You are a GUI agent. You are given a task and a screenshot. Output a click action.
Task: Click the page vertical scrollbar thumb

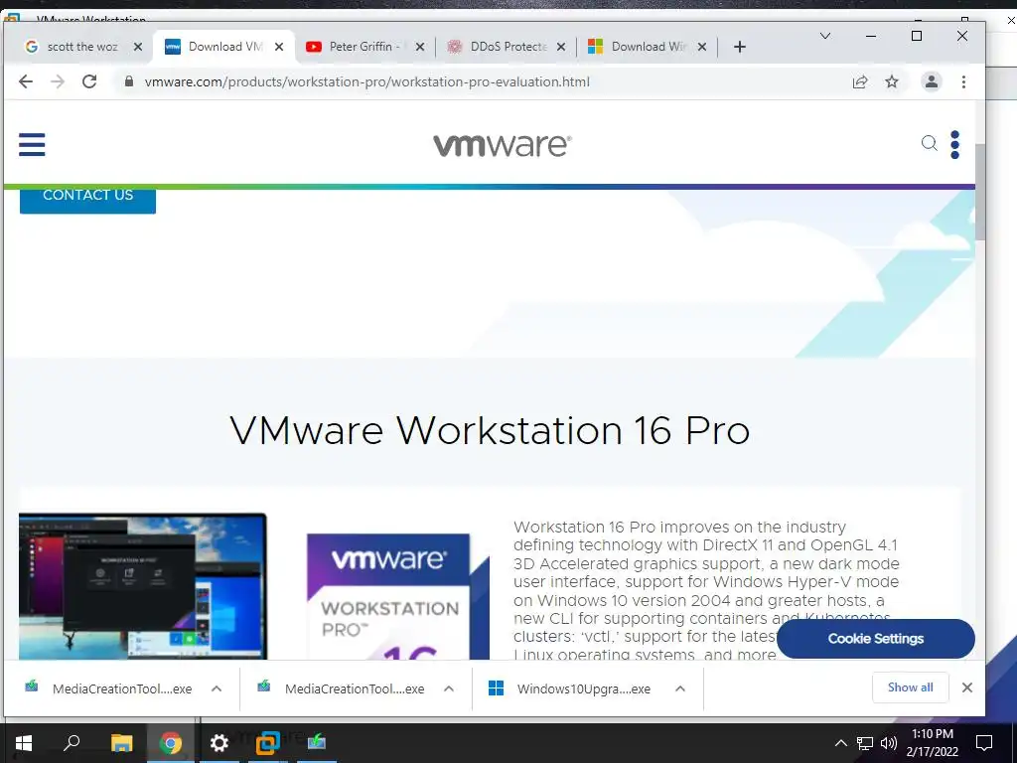[980, 192]
